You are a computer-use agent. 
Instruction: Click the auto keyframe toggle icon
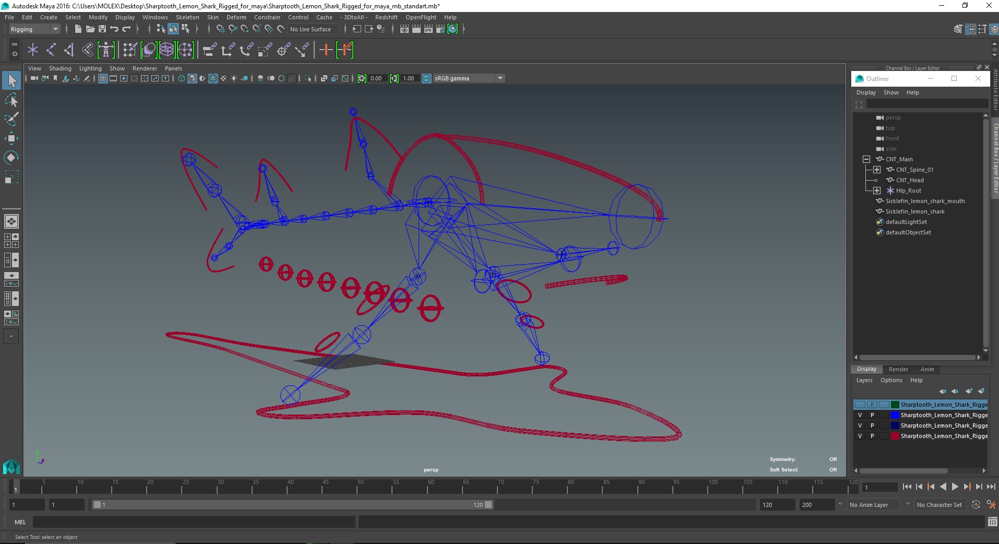click(976, 504)
